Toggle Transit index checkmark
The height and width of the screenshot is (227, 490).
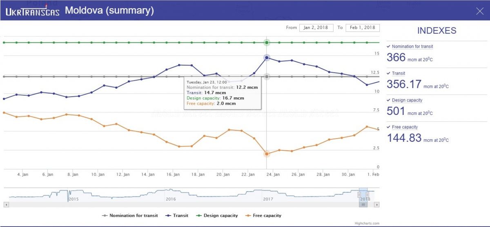click(388, 73)
